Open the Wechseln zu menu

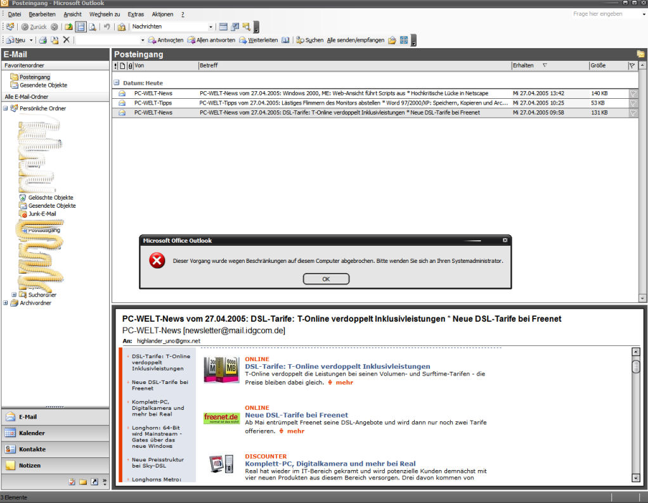(x=105, y=14)
